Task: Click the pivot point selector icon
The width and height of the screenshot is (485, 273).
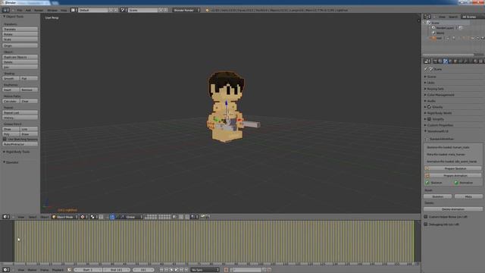Action: tap(93, 217)
